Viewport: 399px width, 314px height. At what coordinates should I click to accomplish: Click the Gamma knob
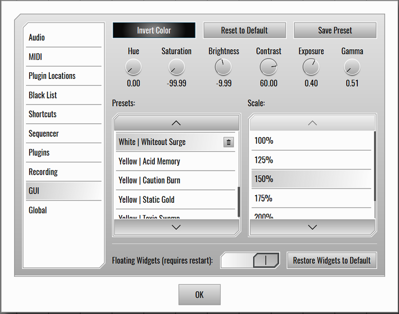(x=352, y=67)
